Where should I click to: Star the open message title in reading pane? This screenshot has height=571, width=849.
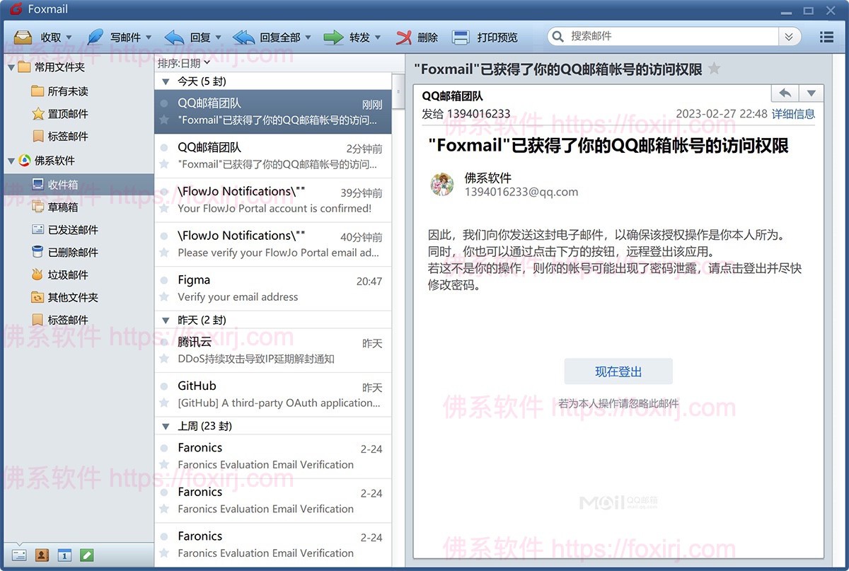(x=715, y=69)
